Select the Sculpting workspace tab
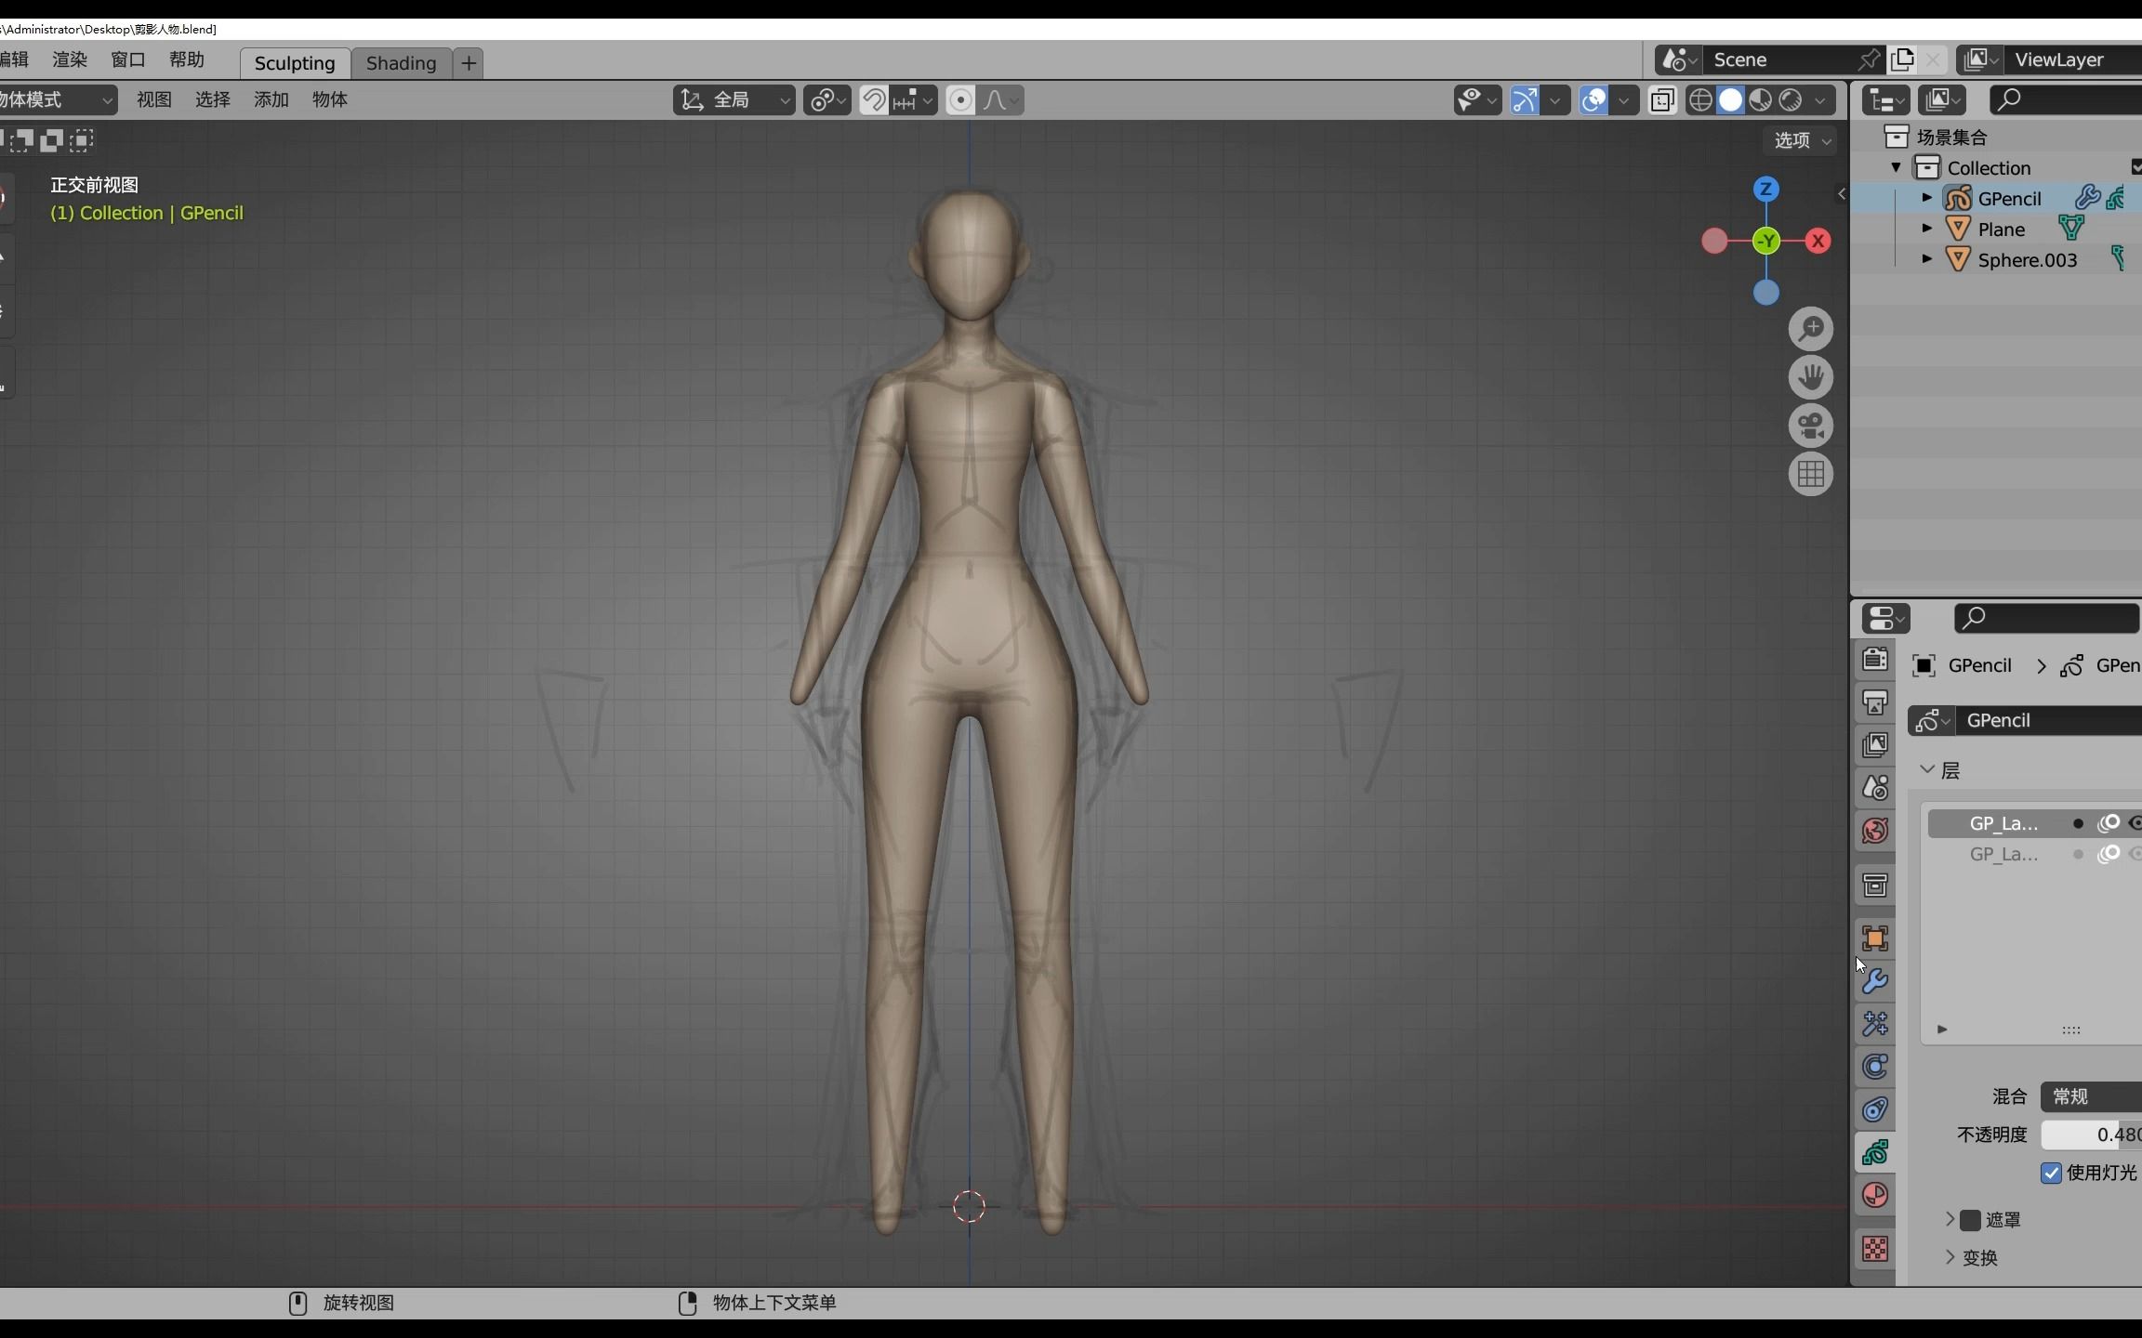Screen dimensions: 2142x1338 point(293,61)
